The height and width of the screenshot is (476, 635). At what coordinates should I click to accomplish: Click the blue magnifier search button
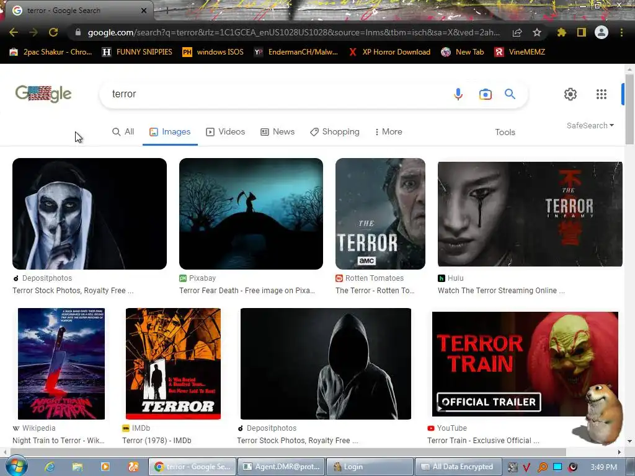pos(510,94)
